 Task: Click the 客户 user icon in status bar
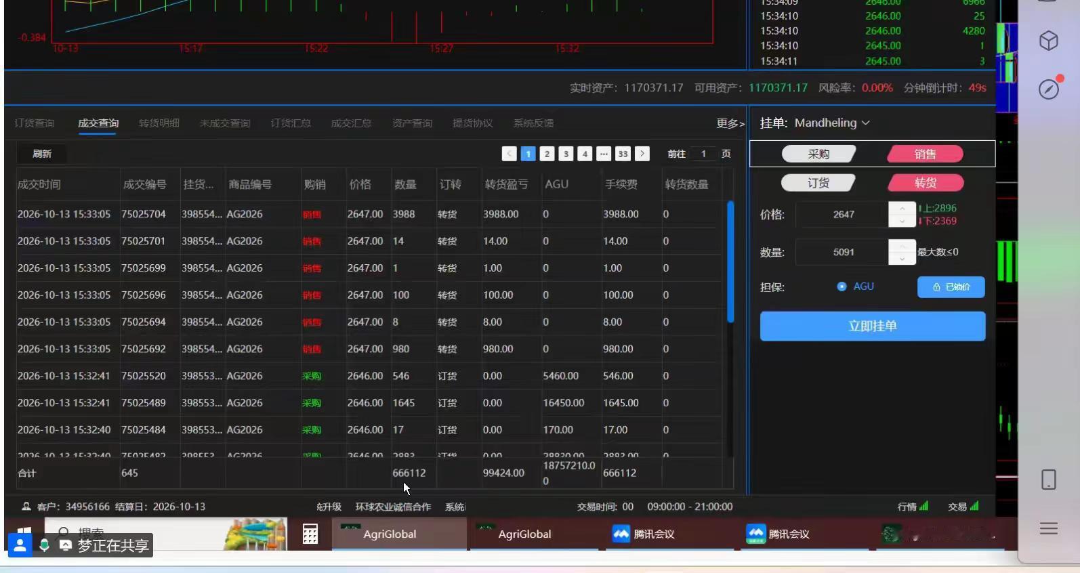coord(26,507)
